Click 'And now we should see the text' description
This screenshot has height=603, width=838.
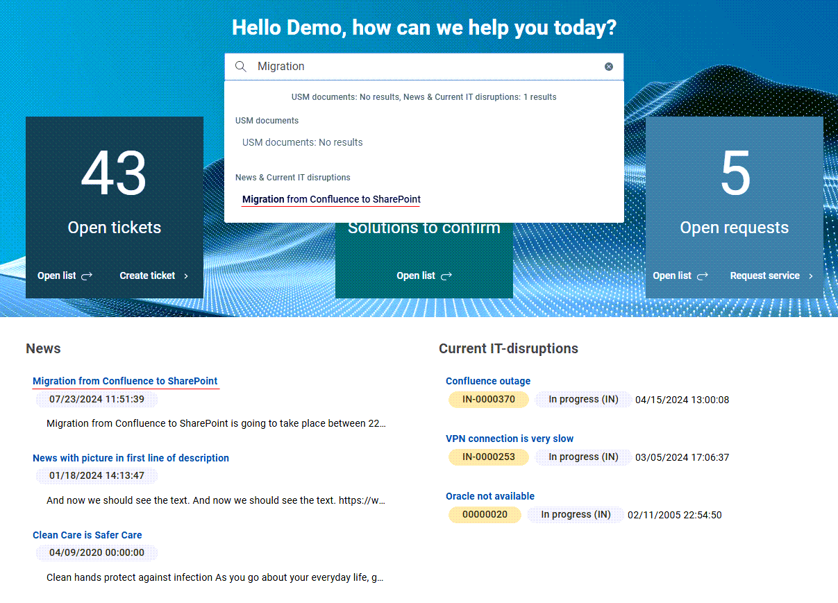[216, 500]
